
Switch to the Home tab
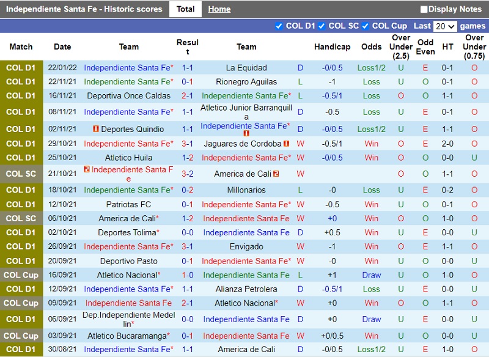click(219, 9)
